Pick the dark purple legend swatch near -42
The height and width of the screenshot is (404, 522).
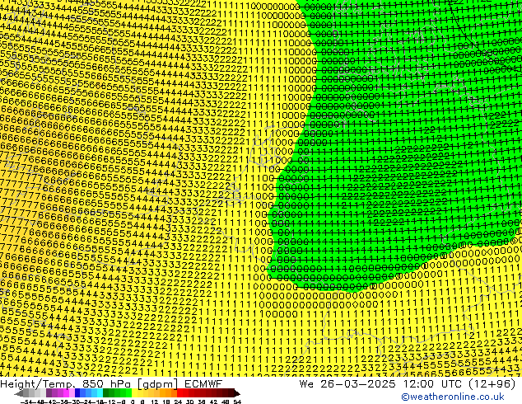(49, 392)
